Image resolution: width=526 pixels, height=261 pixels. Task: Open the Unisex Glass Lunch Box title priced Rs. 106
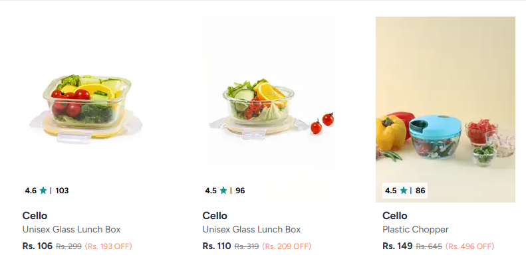coord(71,230)
